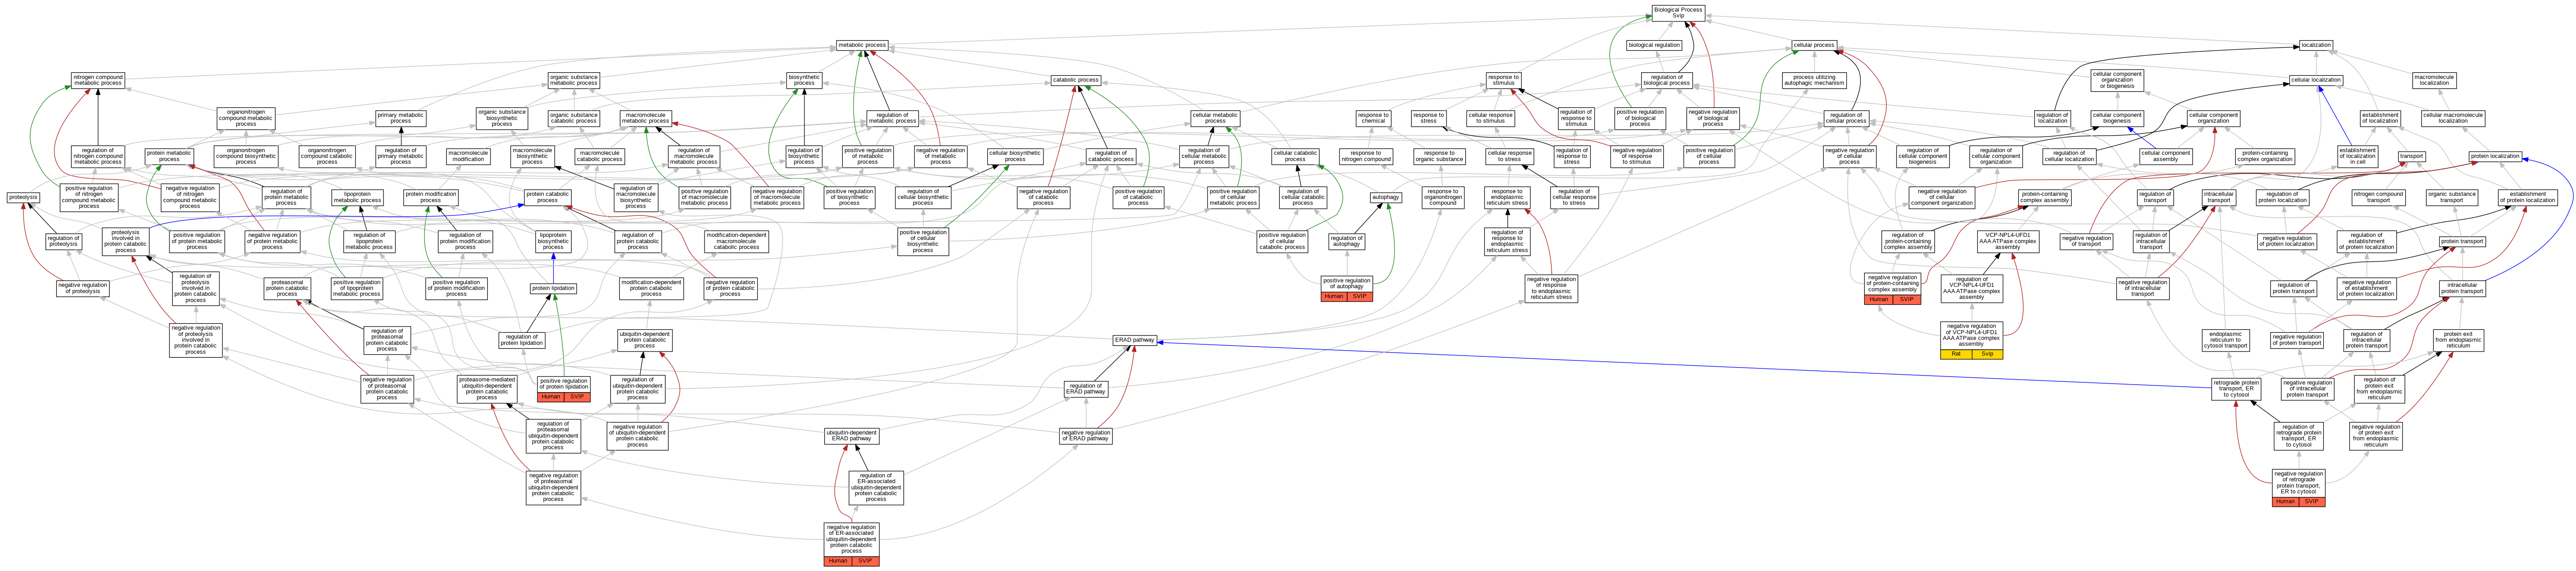Select 'protein modification process' node
Image resolution: width=2576 pixels, height=571 pixels.
[x=431, y=197]
